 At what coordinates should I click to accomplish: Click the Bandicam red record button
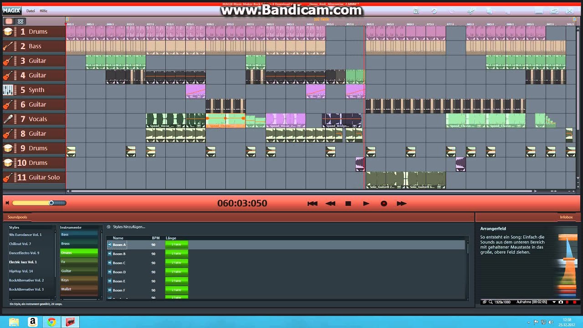[x=574, y=302]
